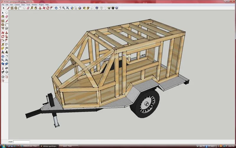Viewport: 236px width, 148px height.
Task: Select the Look Around eye tool
Action: [x=6, y=68]
